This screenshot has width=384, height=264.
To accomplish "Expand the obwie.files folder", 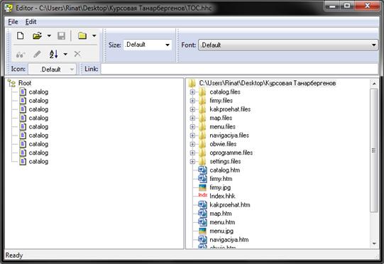I will (192, 144).
